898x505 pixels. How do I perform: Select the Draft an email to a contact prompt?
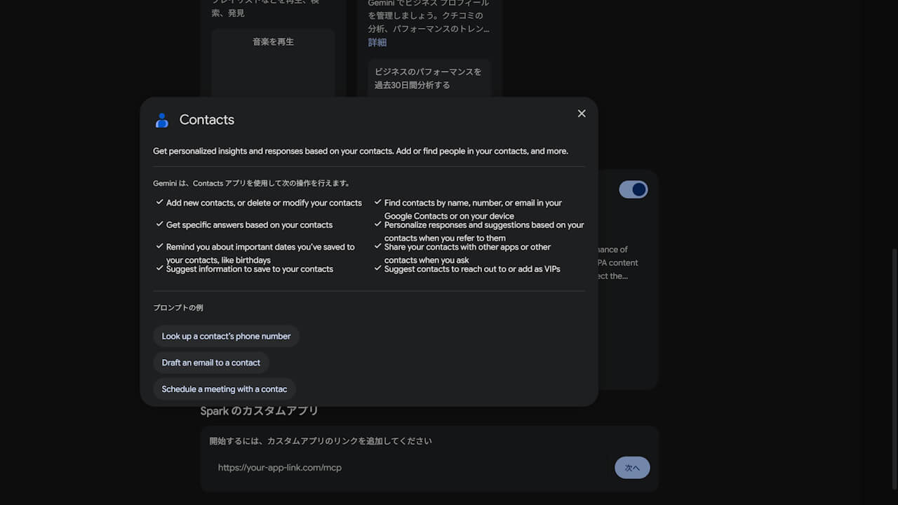[211, 363]
